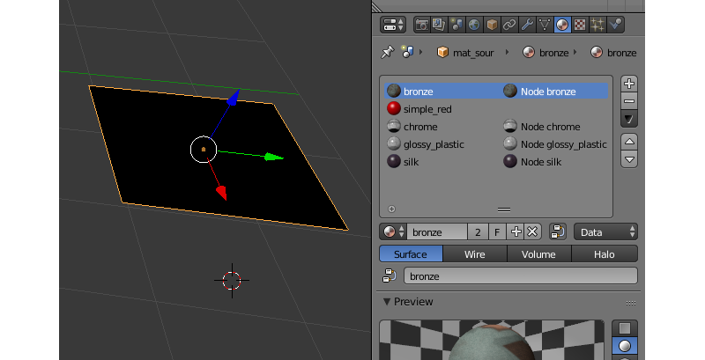
Task: Move material slot up in list
Action: click(629, 142)
